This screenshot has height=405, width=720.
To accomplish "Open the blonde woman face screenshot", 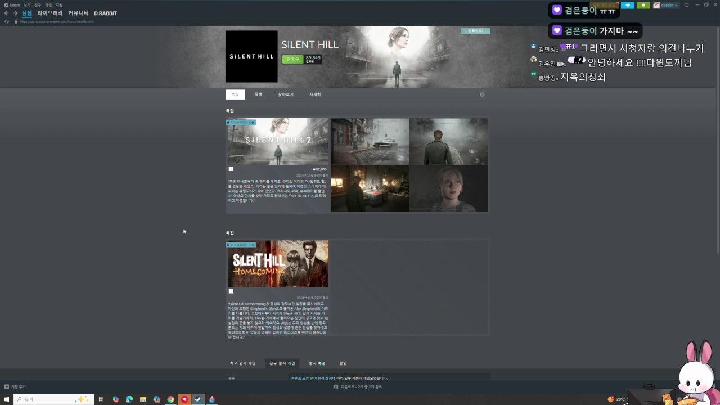I will click(x=448, y=188).
